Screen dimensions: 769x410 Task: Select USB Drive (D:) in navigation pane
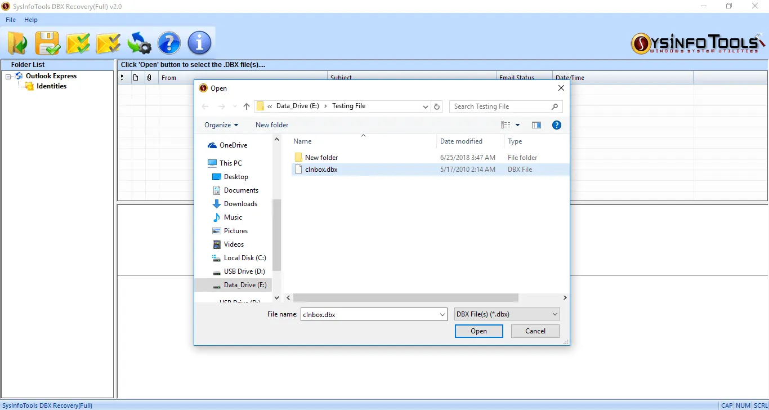(x=244, y=271)
